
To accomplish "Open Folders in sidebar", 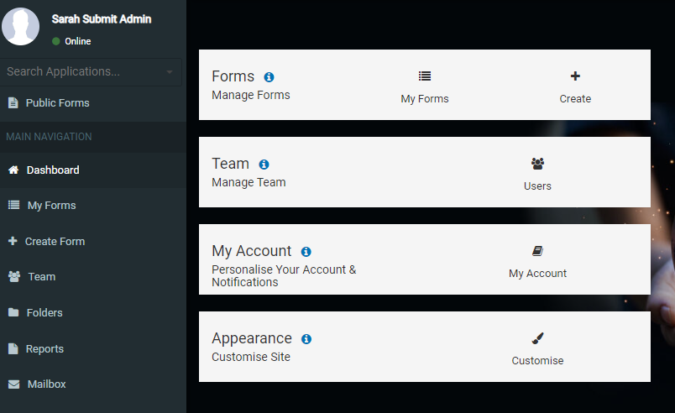I will pos(93,313).
